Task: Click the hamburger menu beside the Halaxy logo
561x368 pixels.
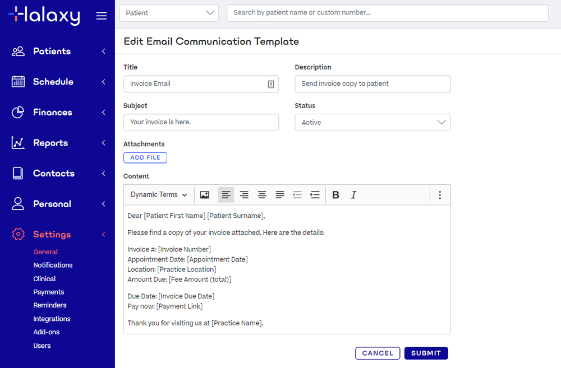Action: (x=101, y=15)
